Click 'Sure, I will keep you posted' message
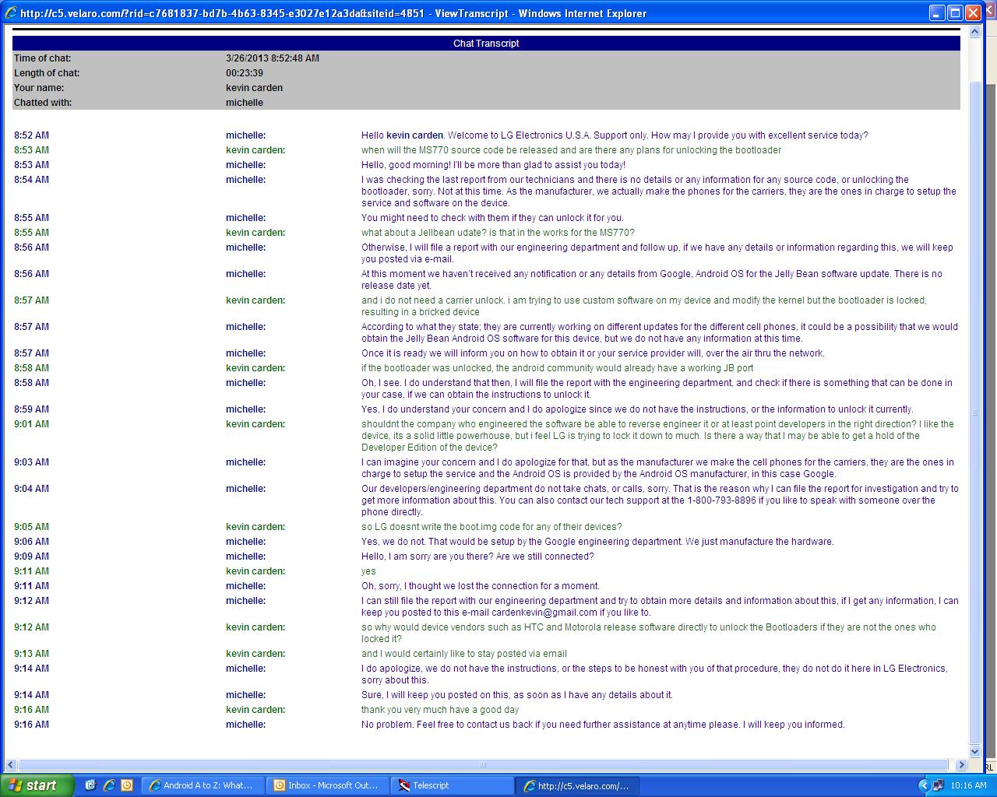Screen dimensions: 997x797 tap(517, 695)
